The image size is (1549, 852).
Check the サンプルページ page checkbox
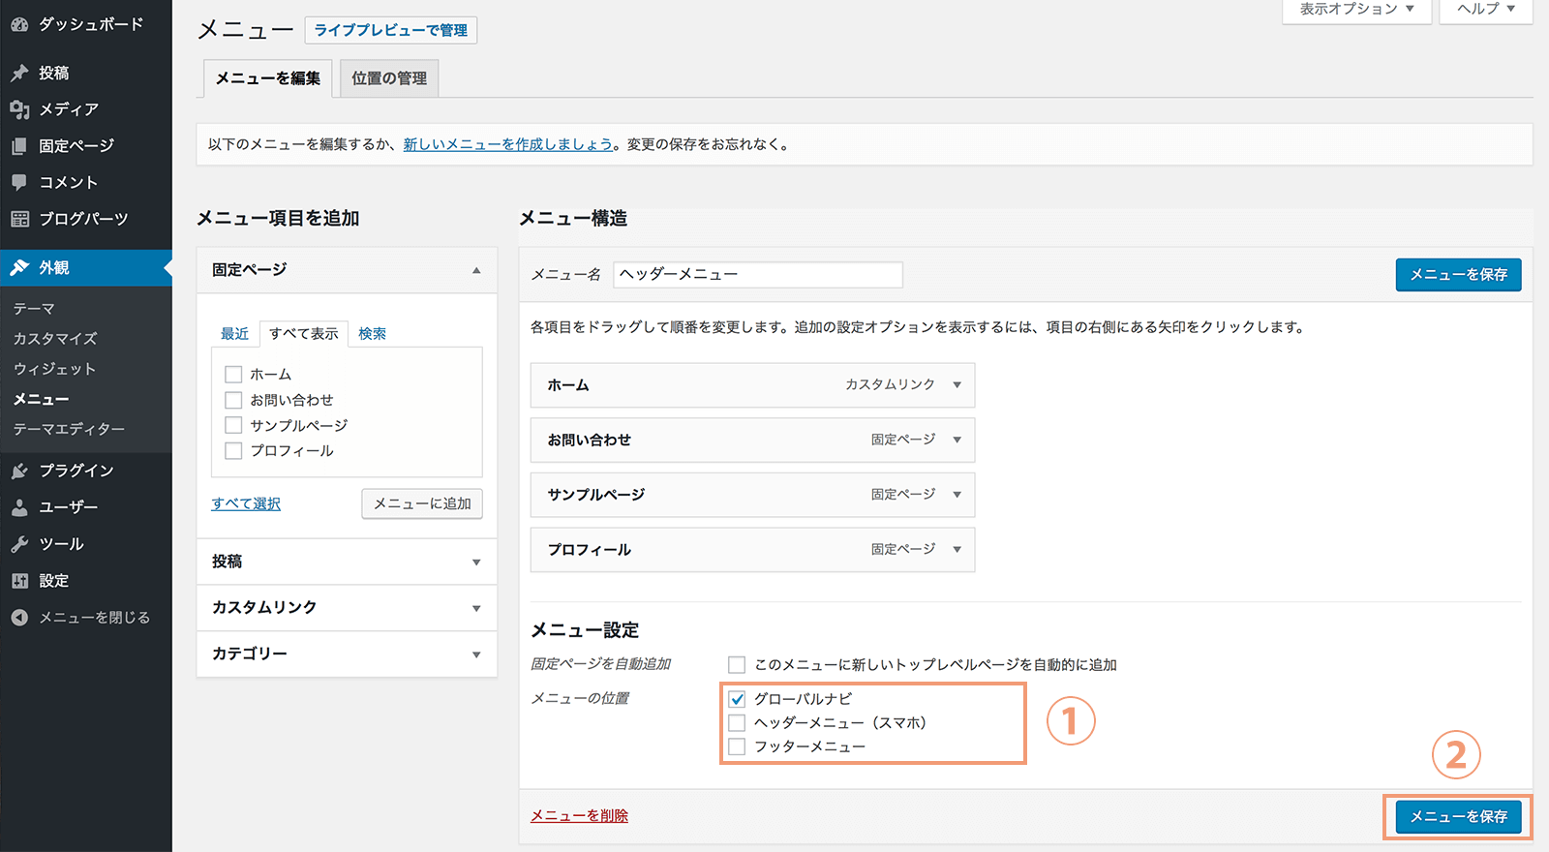point(233,425)
